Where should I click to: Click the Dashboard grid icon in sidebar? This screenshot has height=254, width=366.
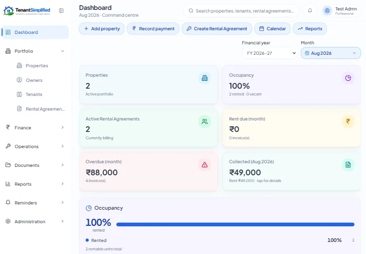coord(8,32)
